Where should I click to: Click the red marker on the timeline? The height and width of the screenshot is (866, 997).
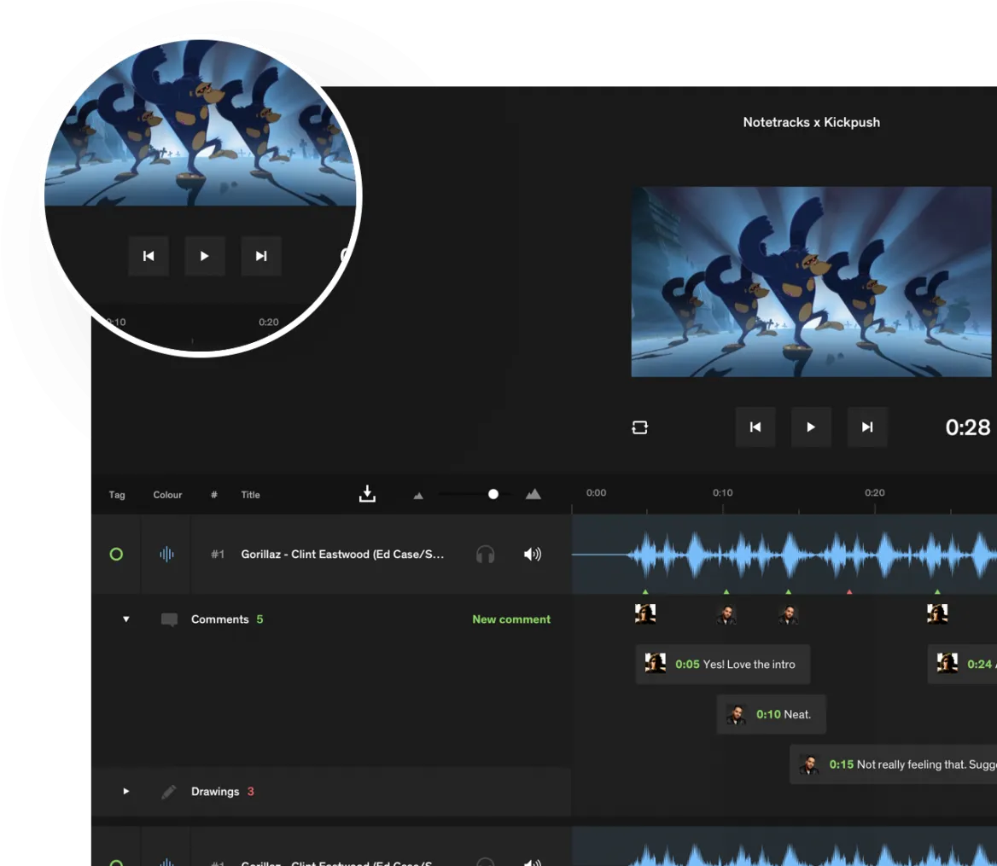tap(849, 591)
